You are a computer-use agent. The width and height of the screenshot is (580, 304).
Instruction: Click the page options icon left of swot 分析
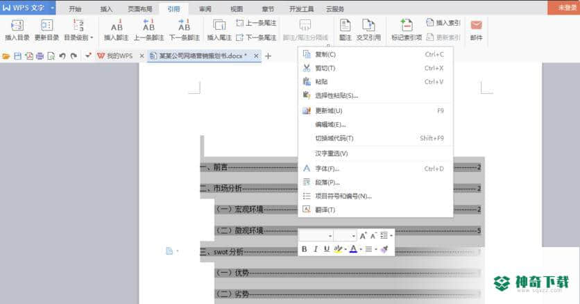point(169,251)
